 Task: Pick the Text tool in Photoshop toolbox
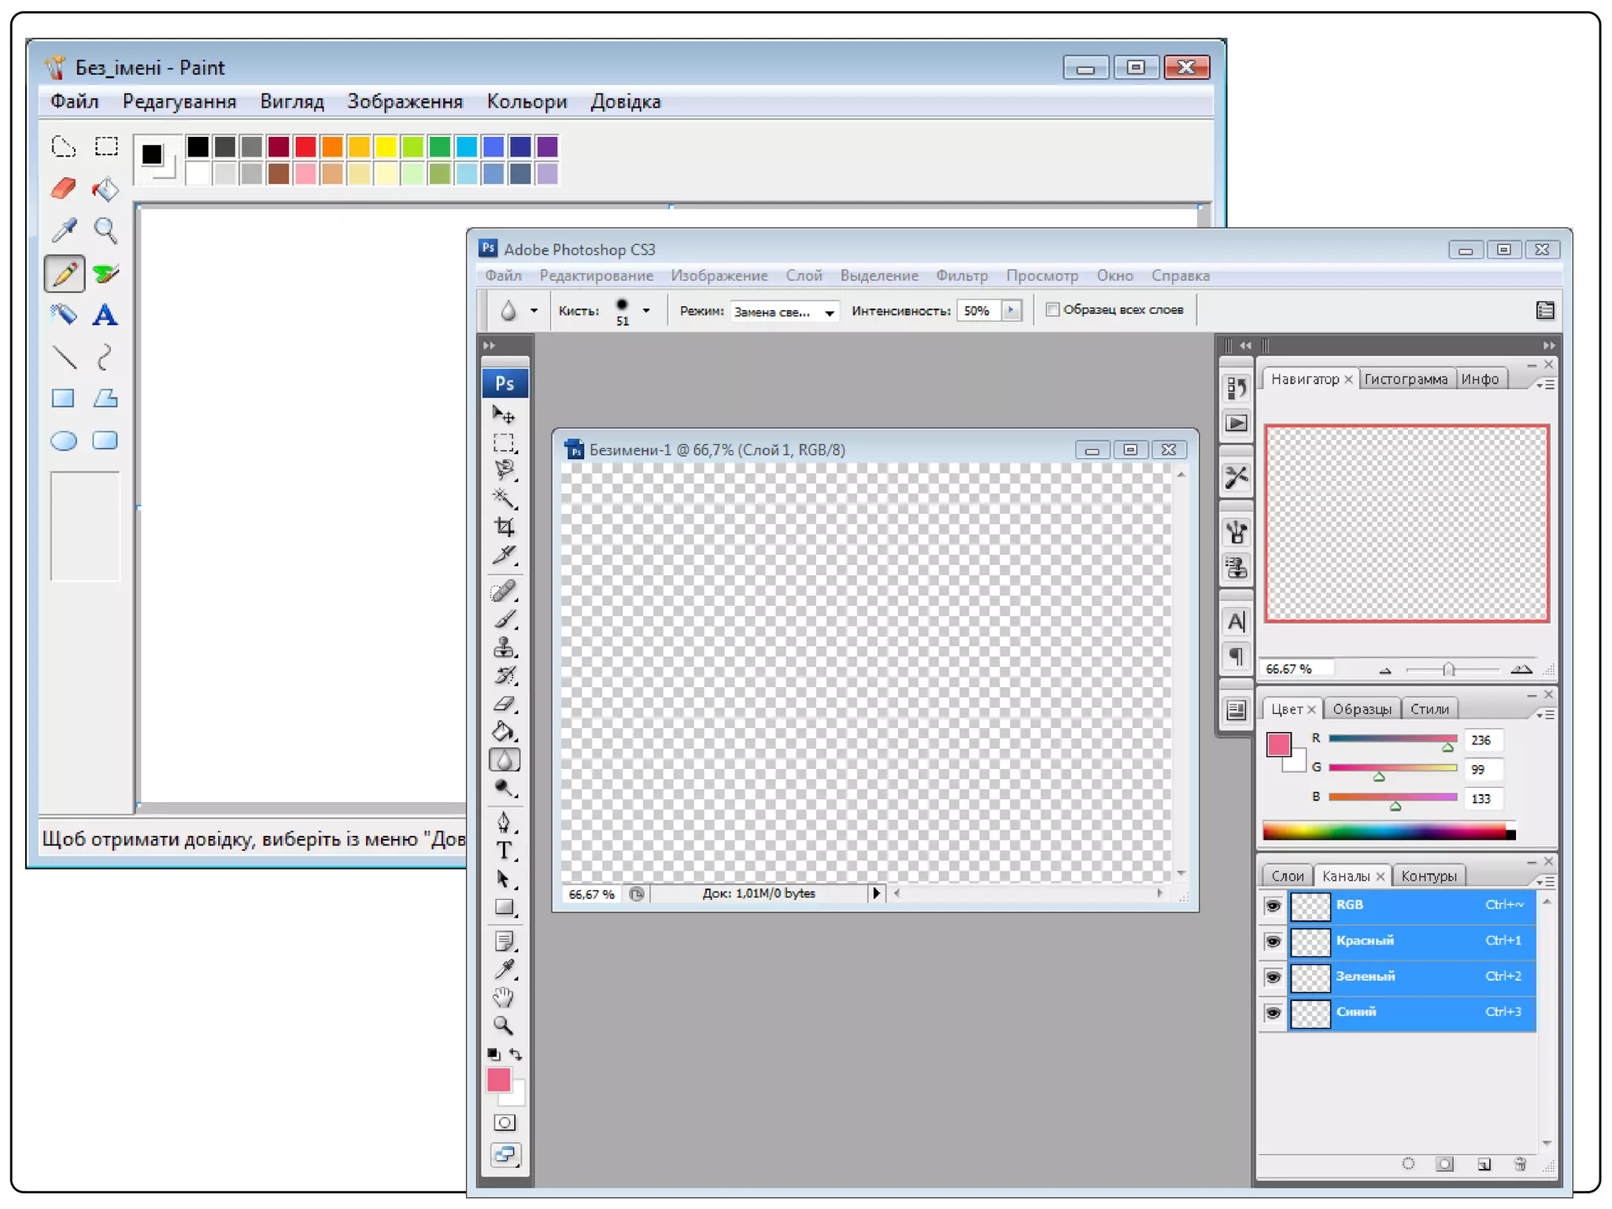[x=504, y=851]
